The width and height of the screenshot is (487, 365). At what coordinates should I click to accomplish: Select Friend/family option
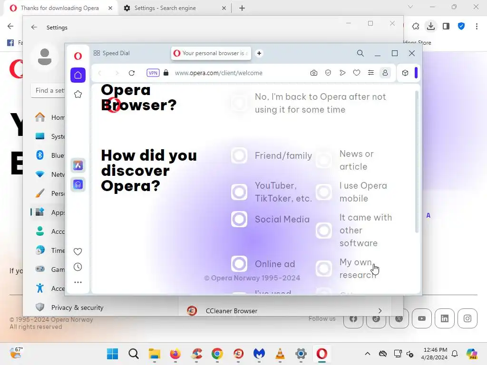pos(239,155)
